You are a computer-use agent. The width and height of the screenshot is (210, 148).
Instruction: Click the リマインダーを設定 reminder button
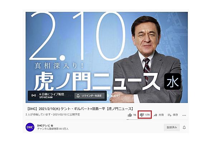click(x=90, y=96)
